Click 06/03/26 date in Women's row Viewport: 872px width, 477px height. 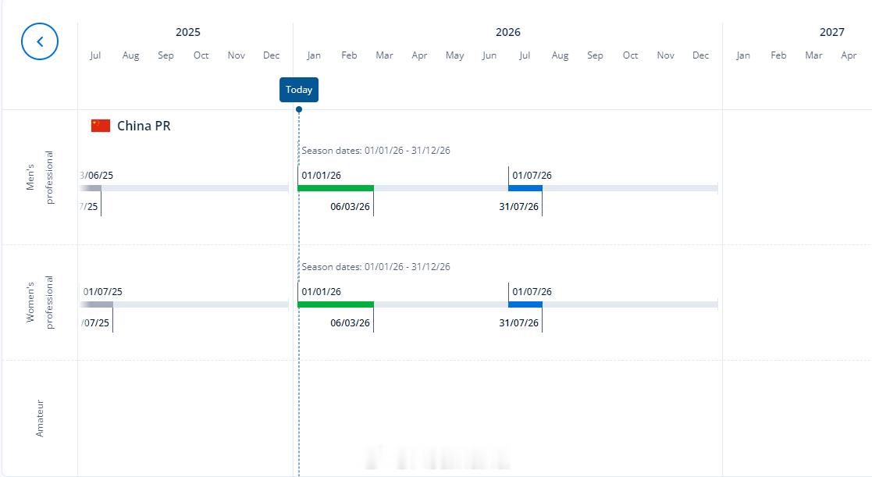(350, 322)
